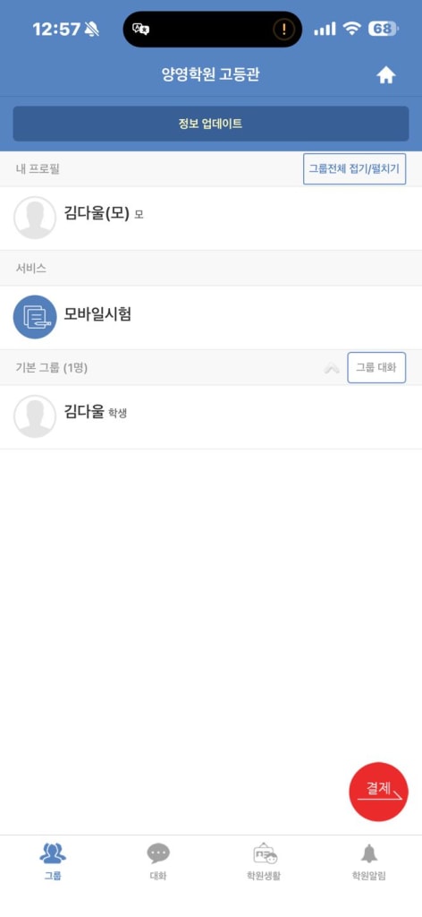Click the 정보 업데이트 button
422x917 pixels.
pyautogui.click(x=211, y=124)
